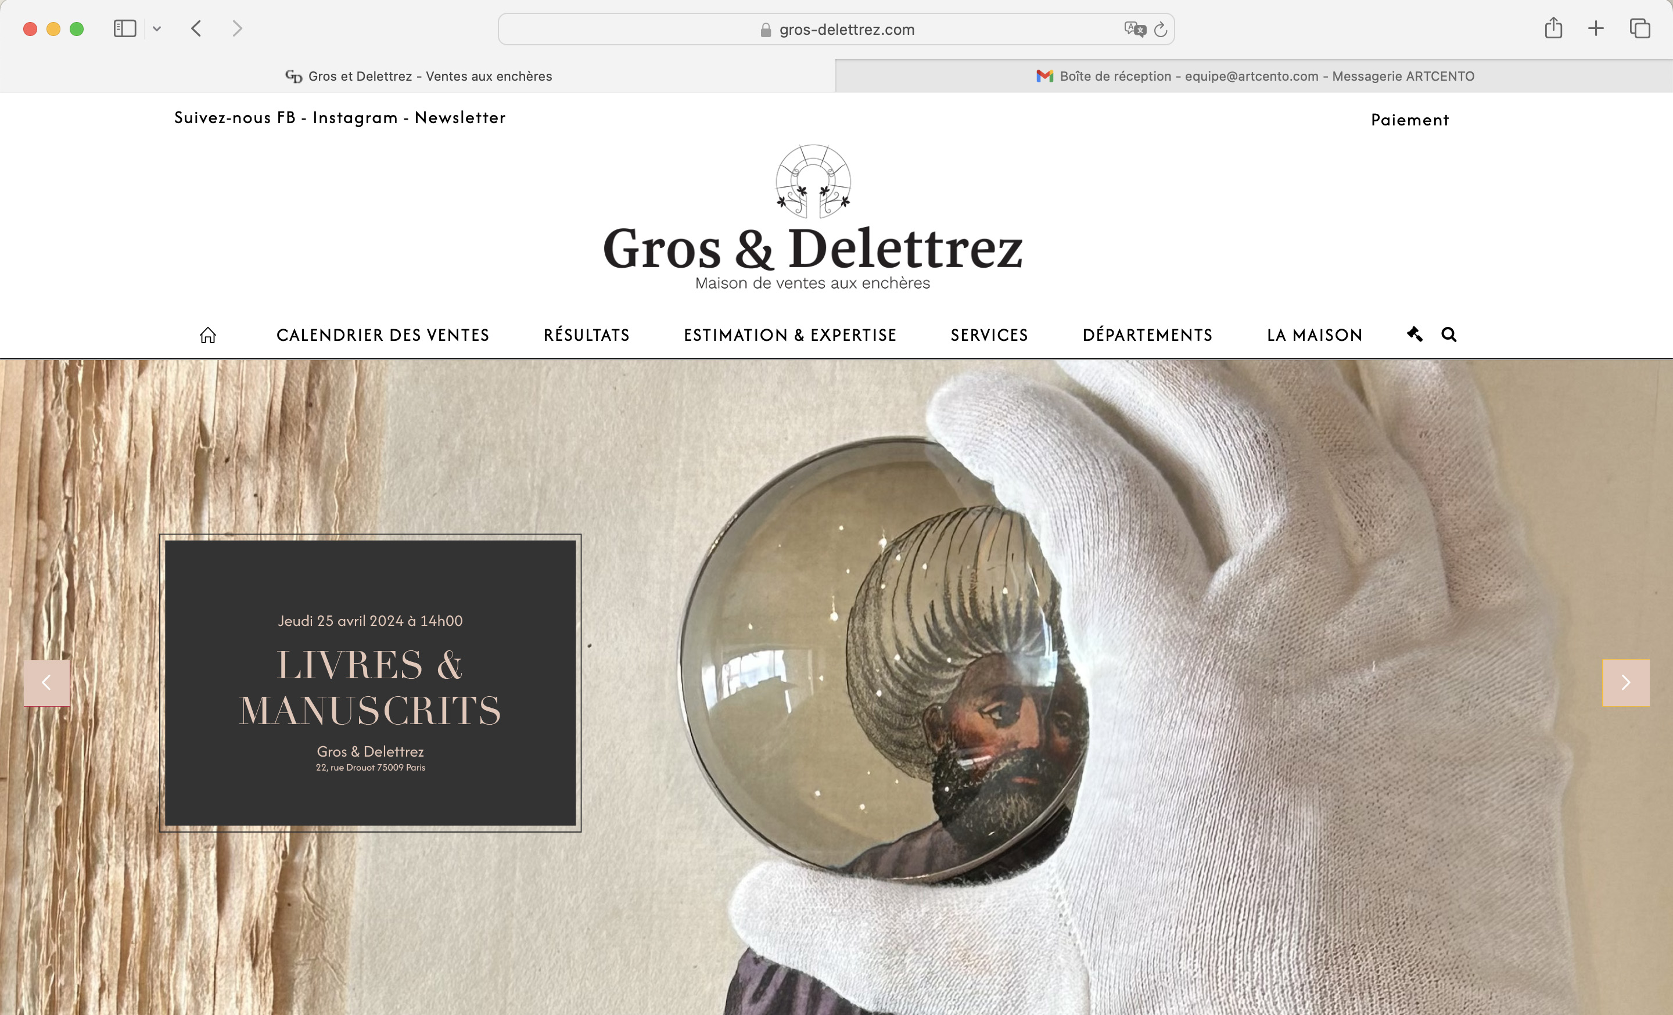1673x1015 pixels.
Task: Open site search magnifier icon
Action: coord(1449,334)
